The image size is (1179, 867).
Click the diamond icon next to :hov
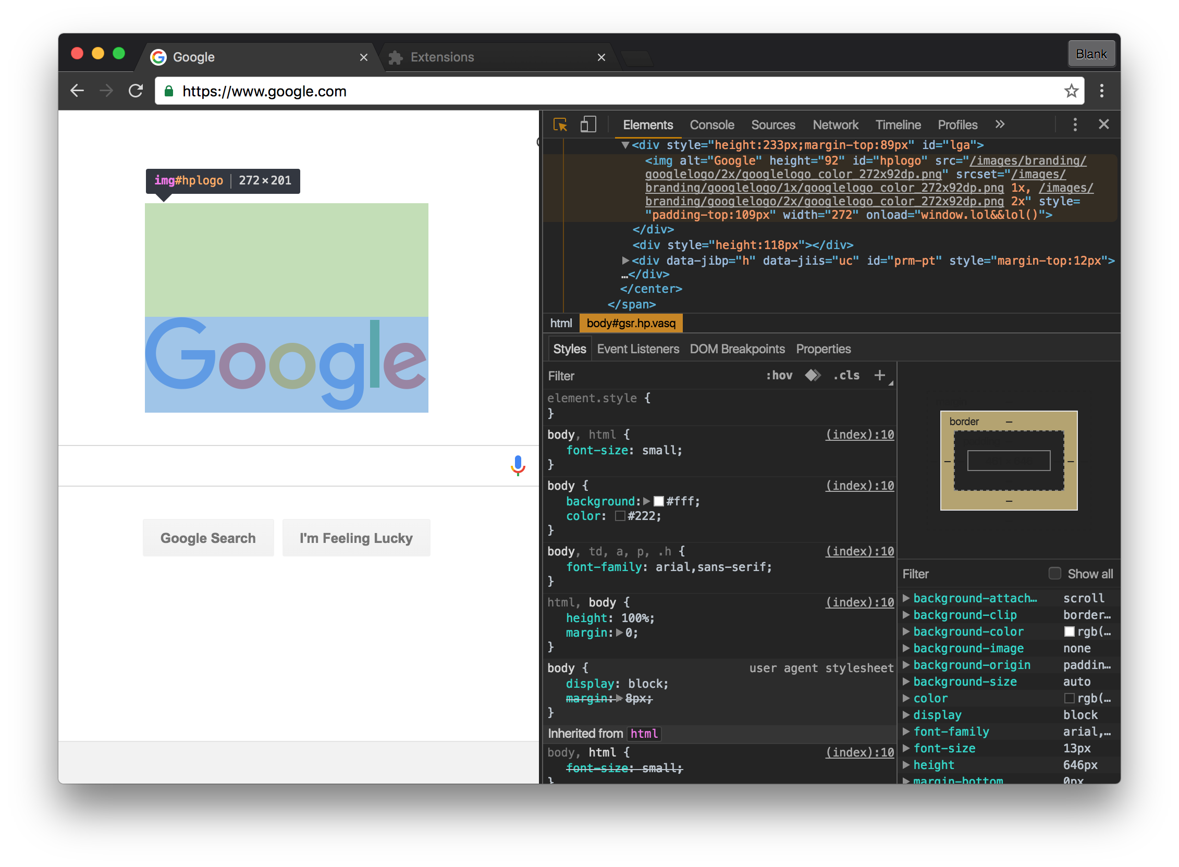(813, 375)
